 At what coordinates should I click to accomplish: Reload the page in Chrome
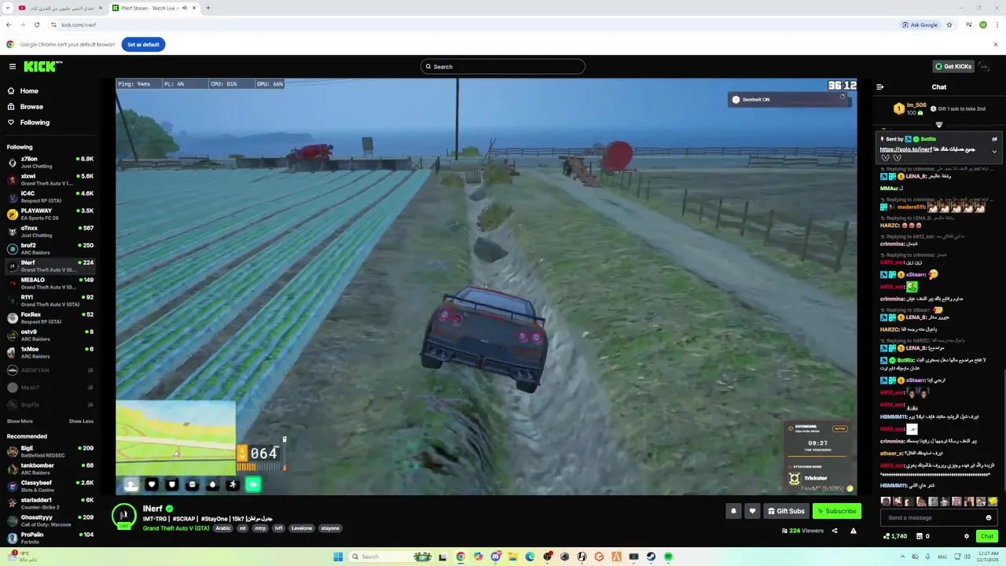click(36, 25)
